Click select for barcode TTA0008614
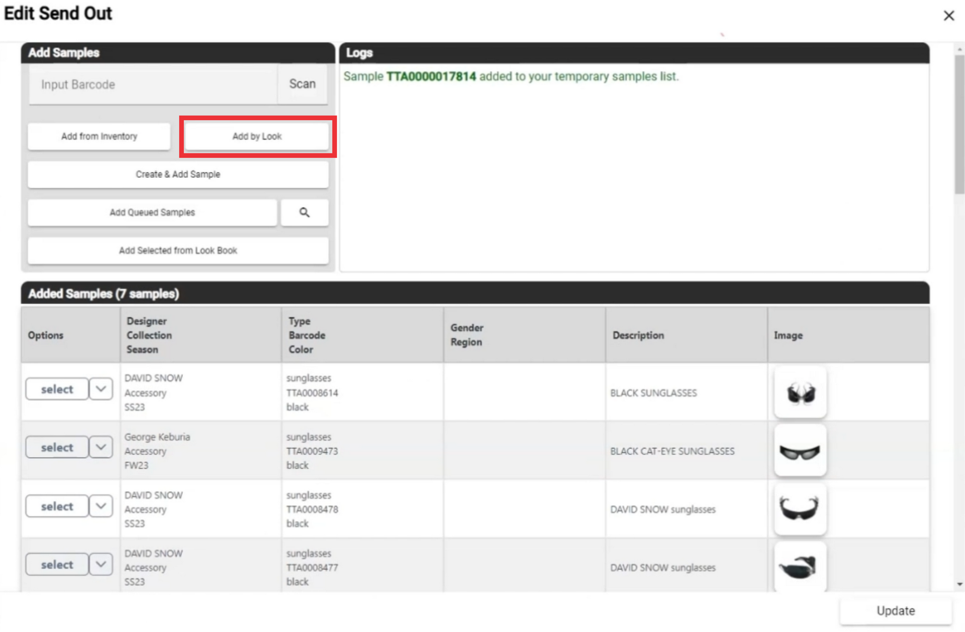965x632 pixels. (57, 389)
